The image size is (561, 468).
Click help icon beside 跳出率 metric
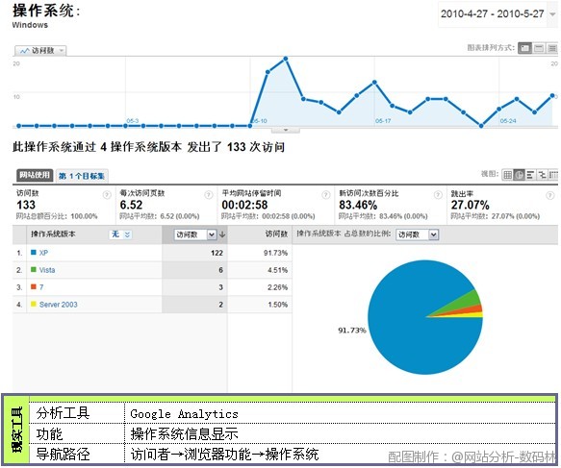(549, 195)
